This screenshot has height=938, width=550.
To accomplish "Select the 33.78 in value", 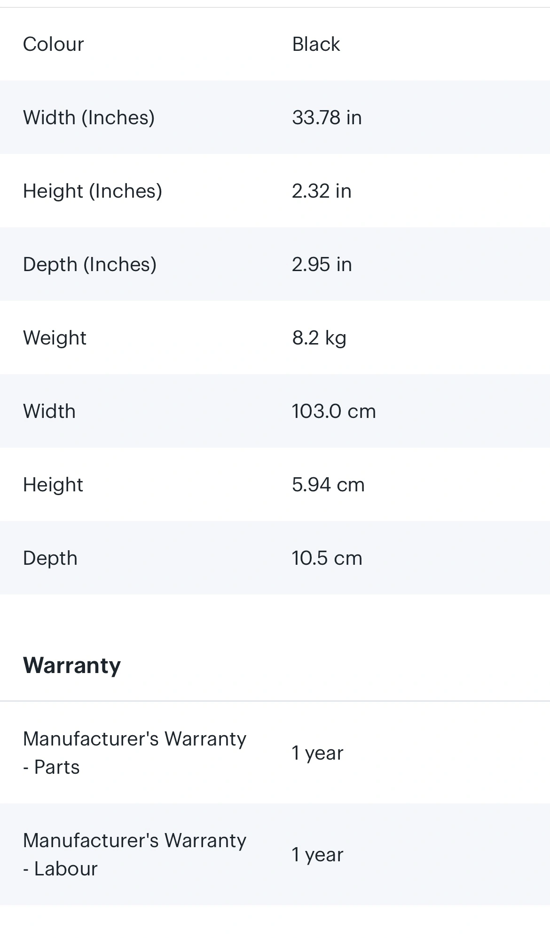I will 327,118.
